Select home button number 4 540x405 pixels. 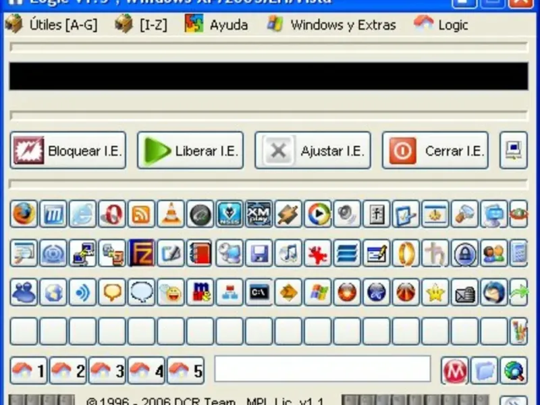point(146,371)
